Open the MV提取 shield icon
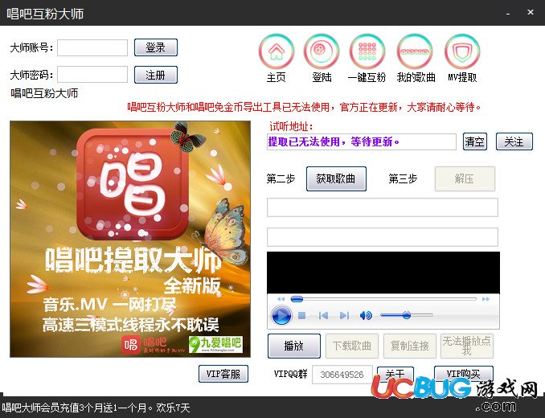The image size is (545, 418). coord(462,51)
